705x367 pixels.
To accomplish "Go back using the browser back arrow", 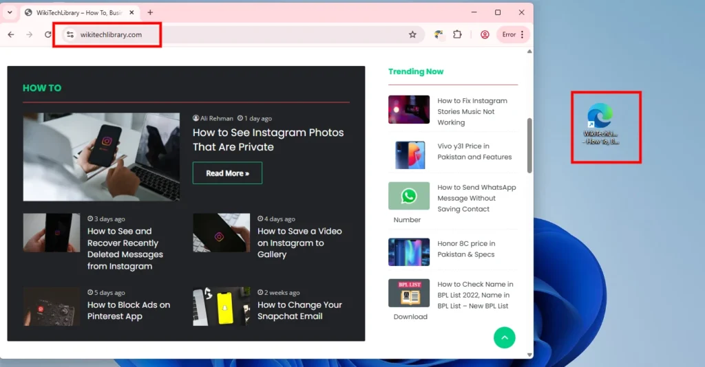I will point(11,34).
